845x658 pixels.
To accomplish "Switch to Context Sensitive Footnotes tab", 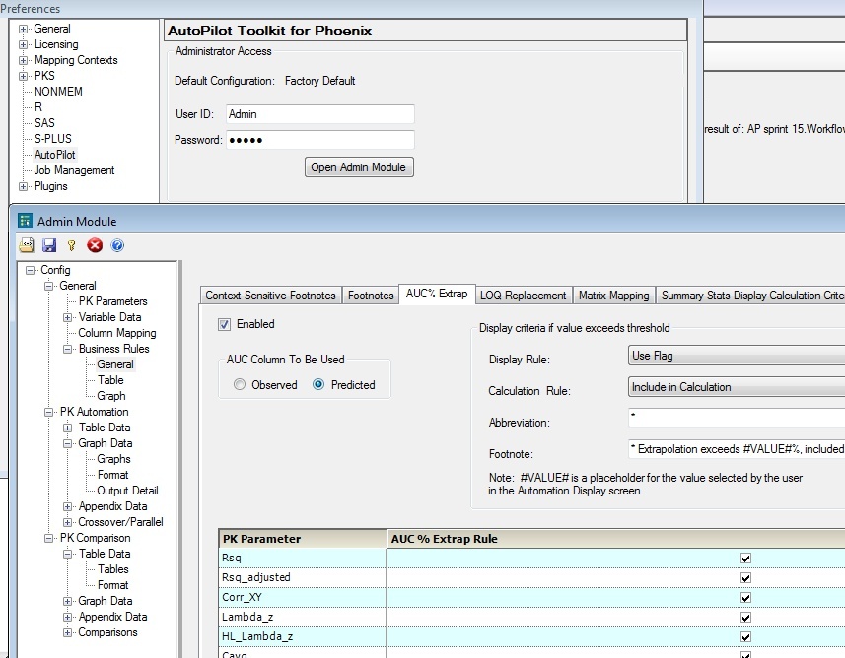I will (270, 296).
